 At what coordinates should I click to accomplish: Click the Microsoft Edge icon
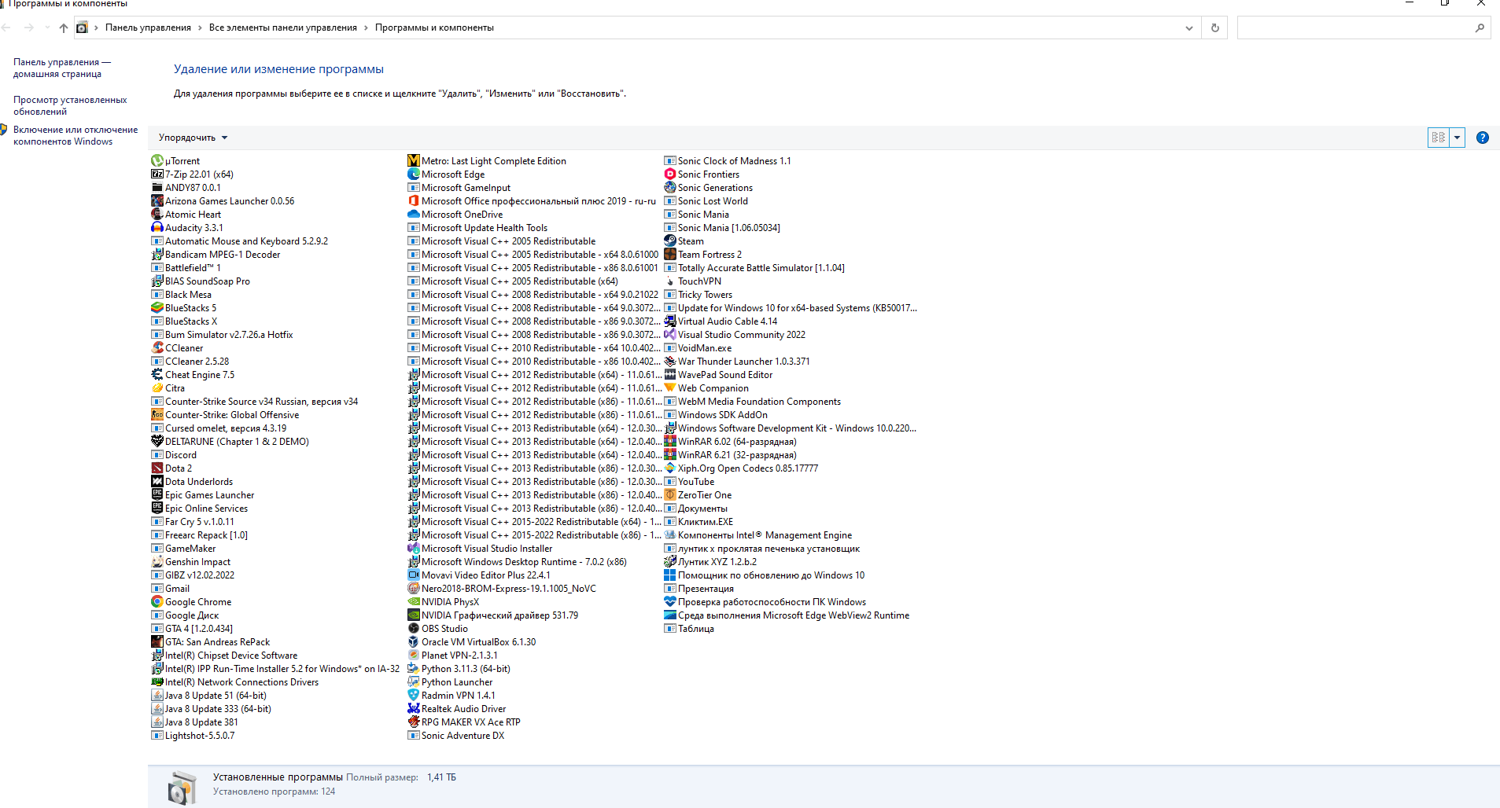(x=414, y=174)
